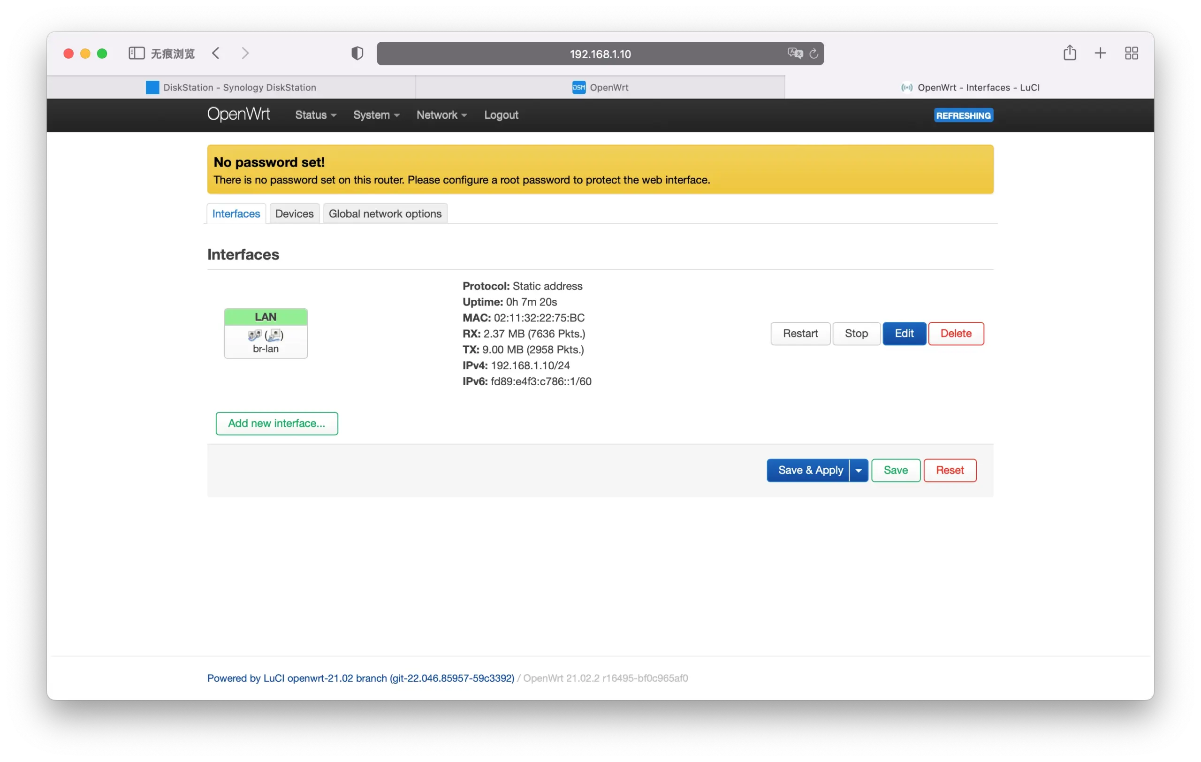Viewport: 1201px width, 762px height.
Task: Edit the LAN interface
Action: [x=904, y=334]
